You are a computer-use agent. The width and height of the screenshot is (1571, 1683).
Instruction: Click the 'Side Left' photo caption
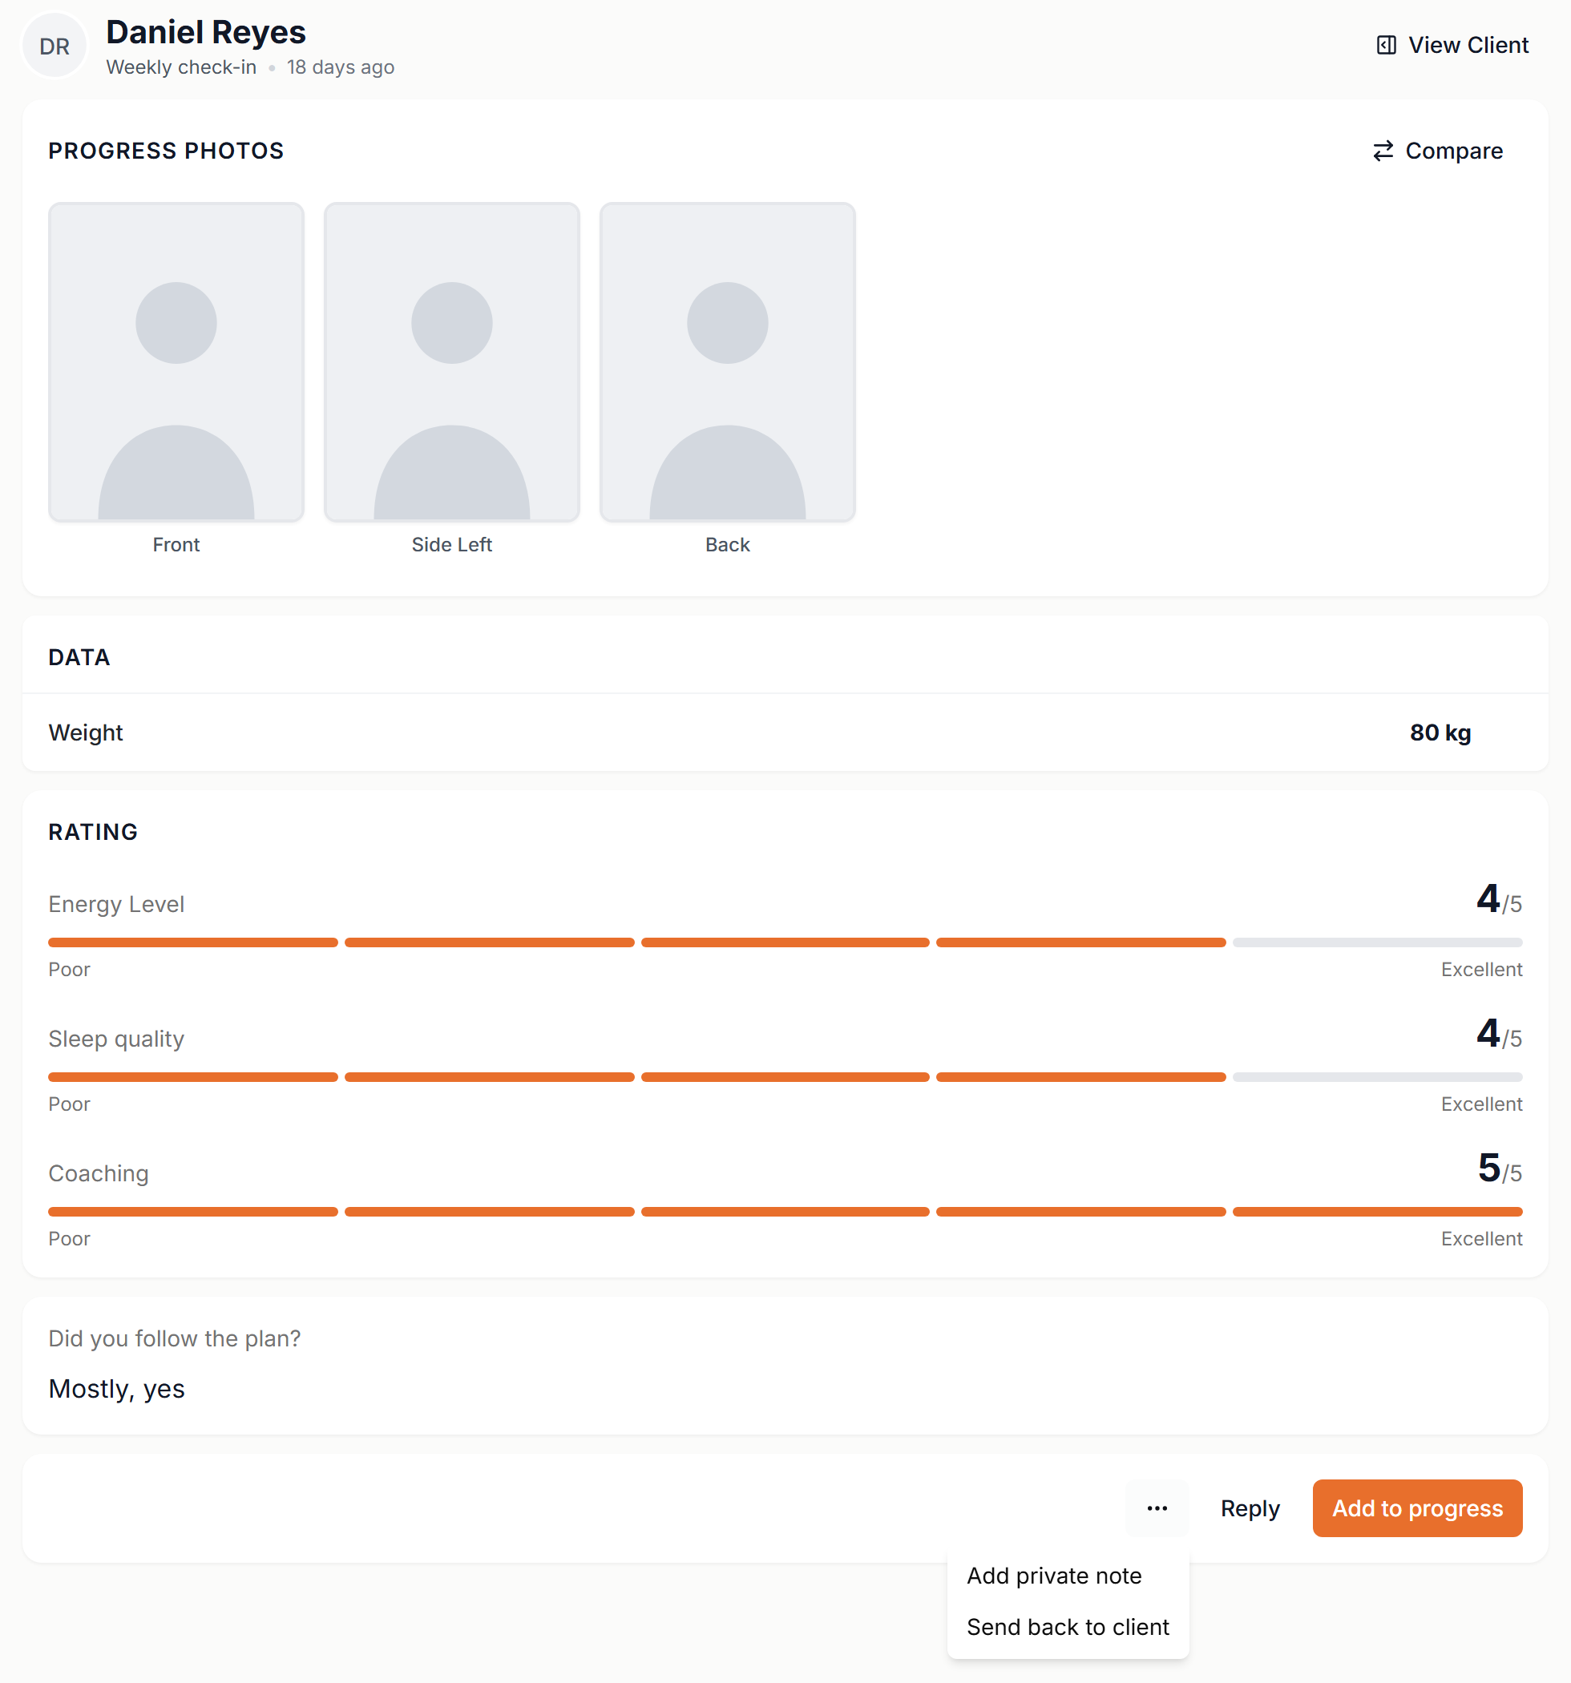tap(451, 544)
